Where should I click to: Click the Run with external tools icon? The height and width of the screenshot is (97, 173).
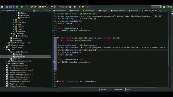[26, 7]
